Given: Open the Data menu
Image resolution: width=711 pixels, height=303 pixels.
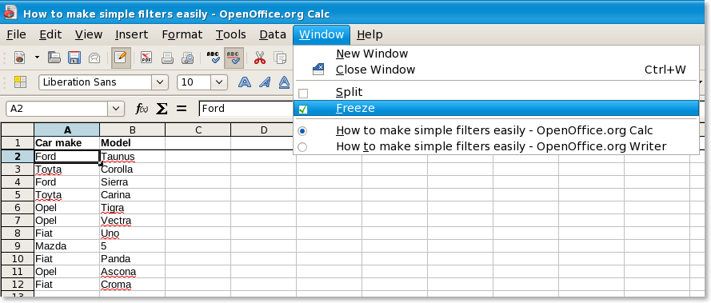Looking at the screenshot, I should coord(273,34).
